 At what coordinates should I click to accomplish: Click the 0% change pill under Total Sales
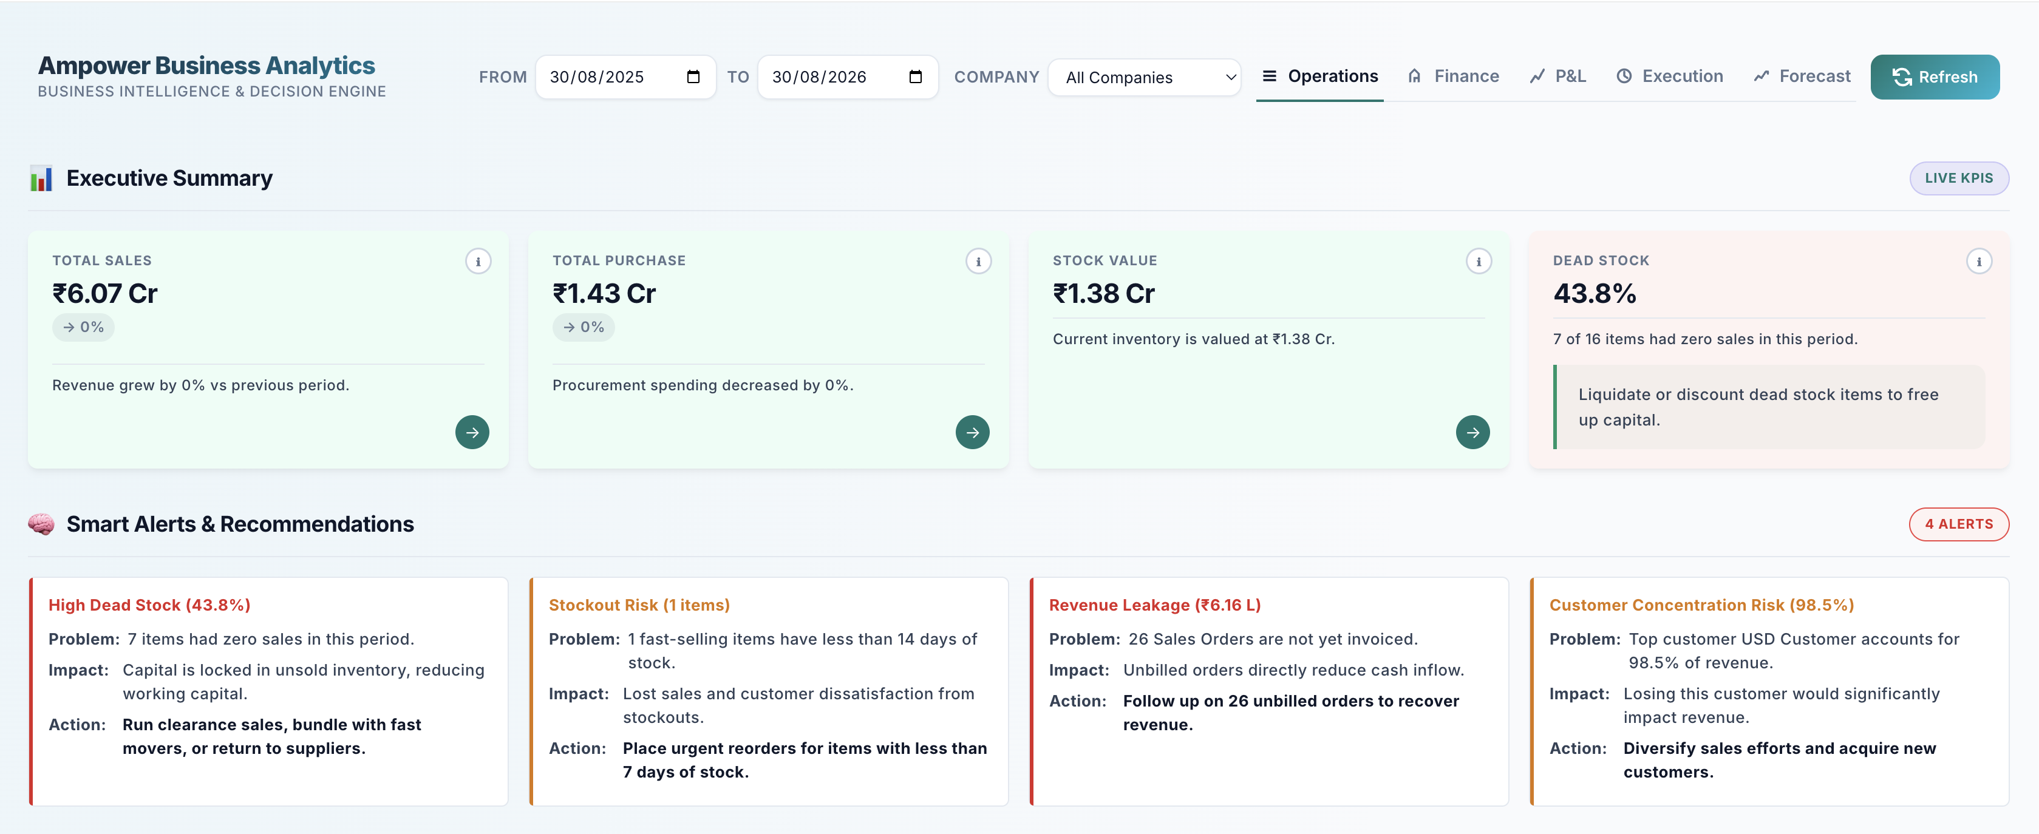pyautogui.click(x=83, y=327)
